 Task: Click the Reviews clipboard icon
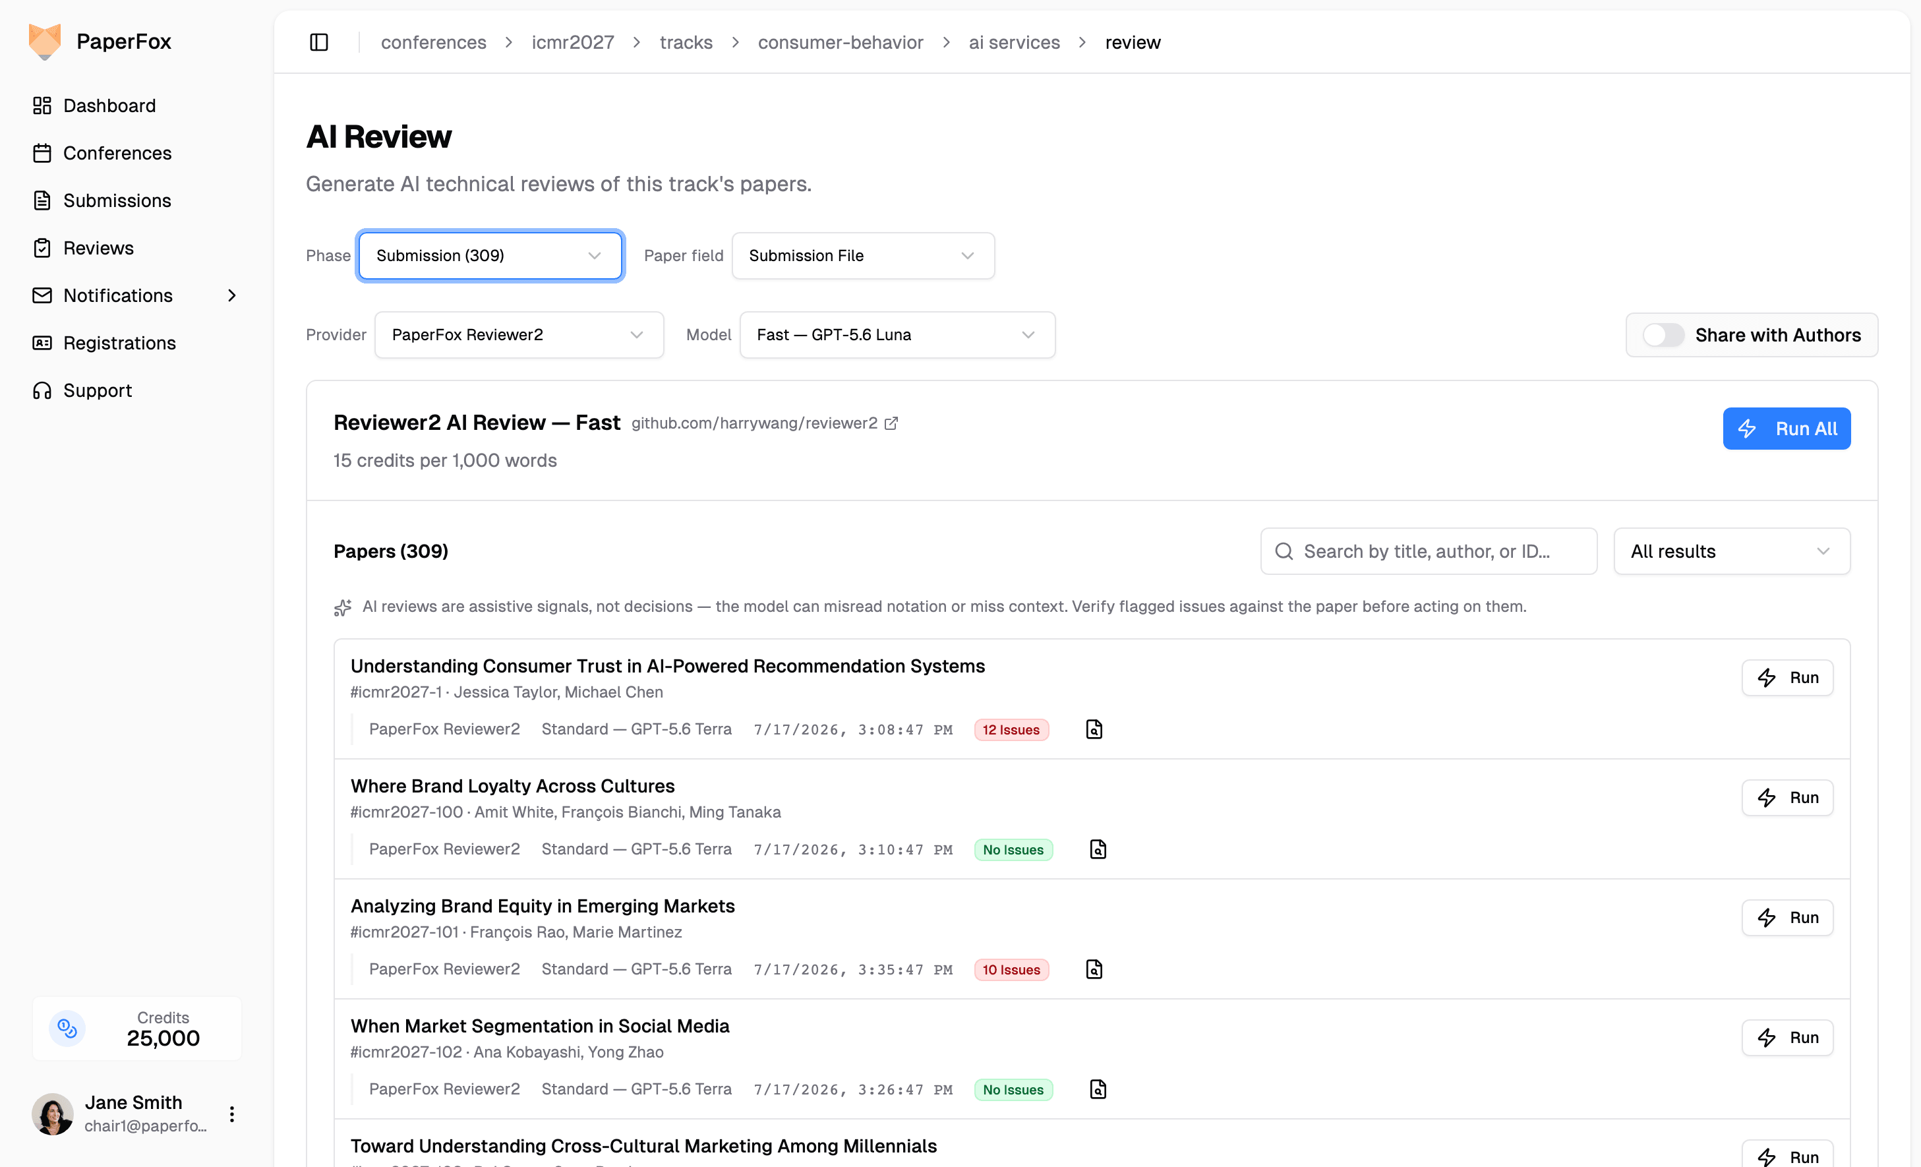(42, 248)
